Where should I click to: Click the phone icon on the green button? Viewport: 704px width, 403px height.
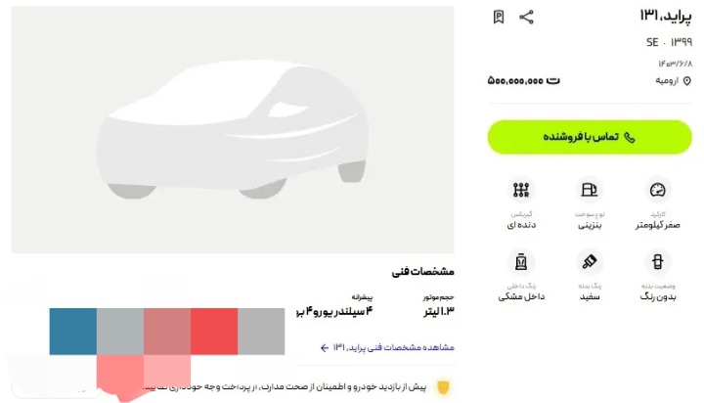tap(629, 137)
